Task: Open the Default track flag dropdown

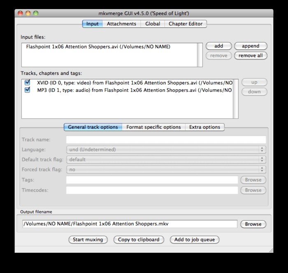Action: (166, 159)
